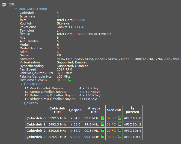Image resolution: width=181 pixels, height=144 pixels.
Task: Click the Çekirdek 3 temperature graph icon
Action: (x=120, y=137)
